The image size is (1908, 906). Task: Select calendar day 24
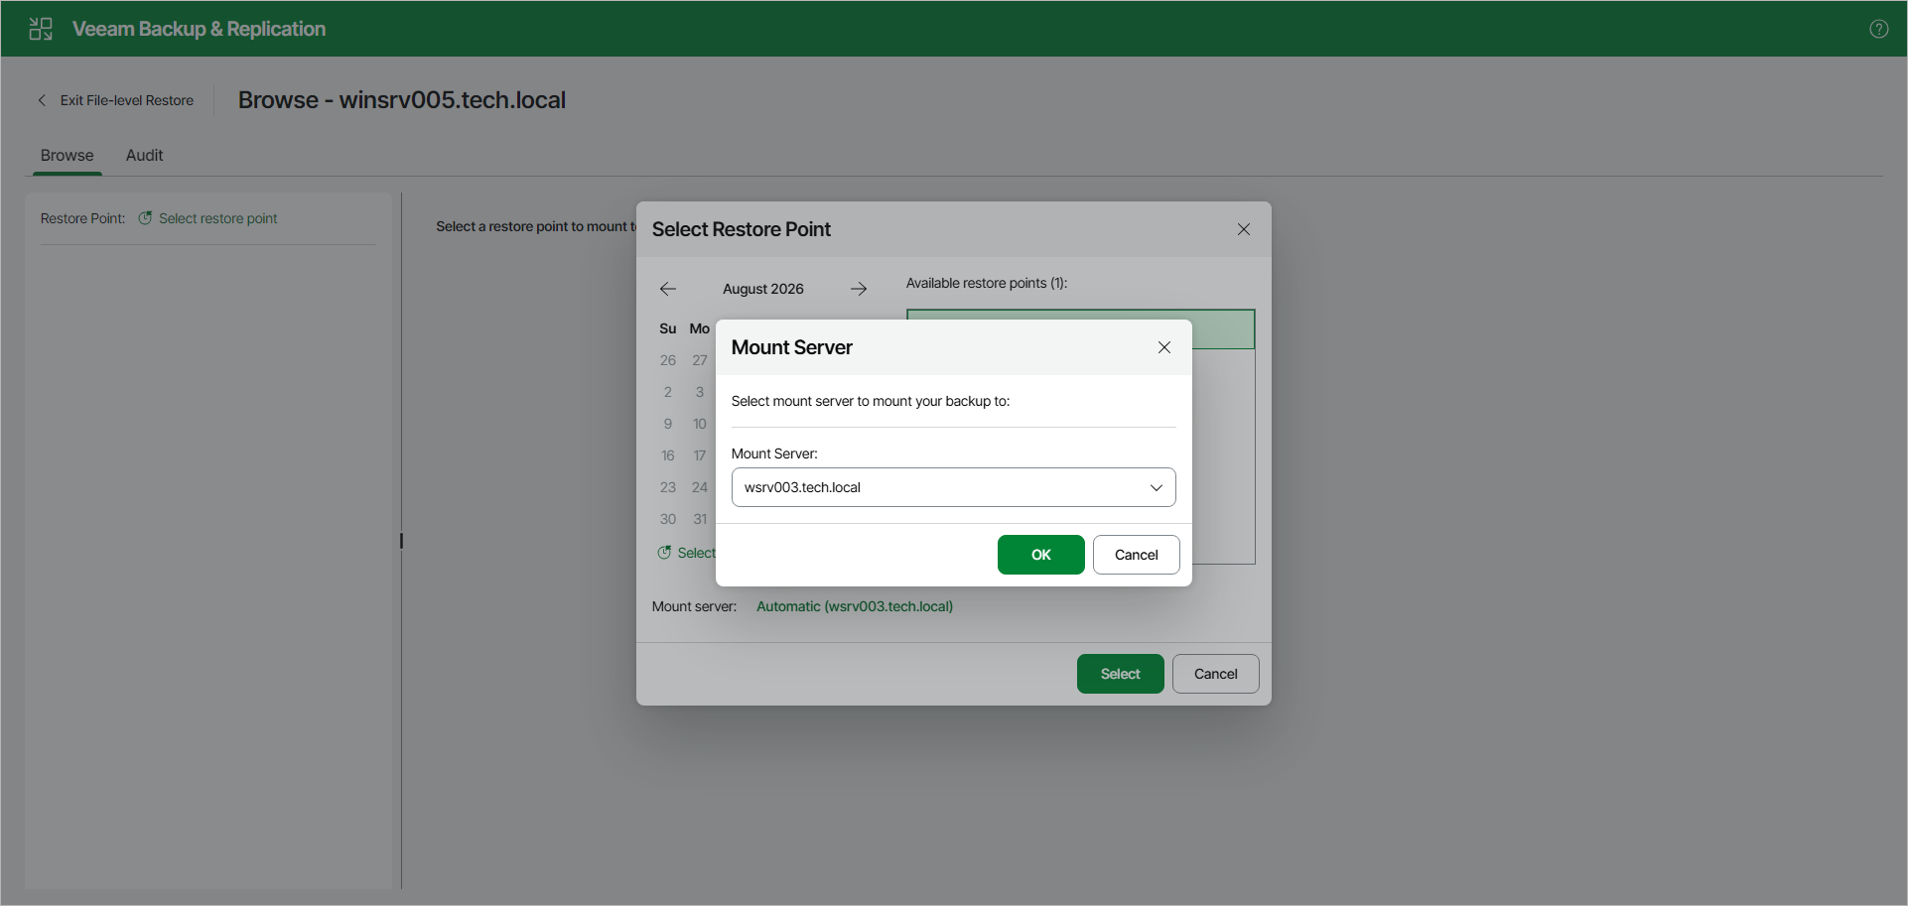coord(700,487)
